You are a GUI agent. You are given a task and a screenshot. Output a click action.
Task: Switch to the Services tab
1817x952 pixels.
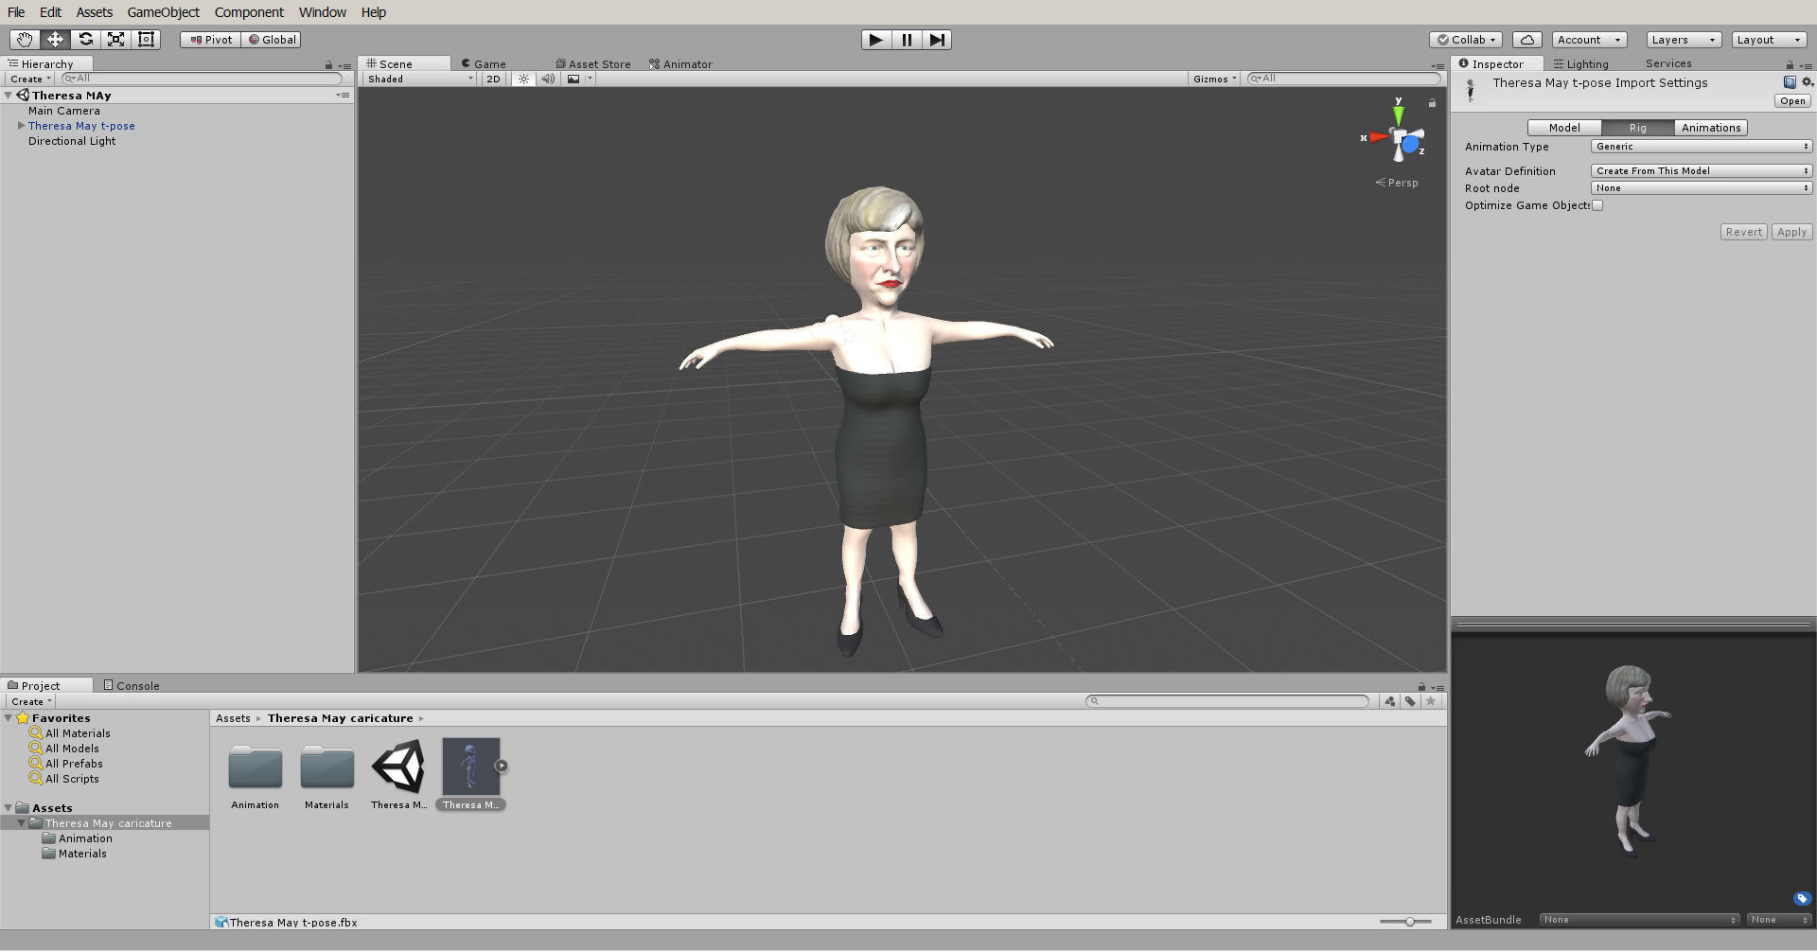1668,63
